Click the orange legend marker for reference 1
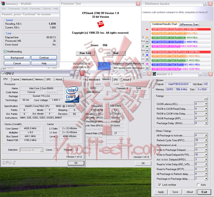Image resolution: width=214 pixels, height=197 pixels. pyautogui.click(x=147, y=37)
